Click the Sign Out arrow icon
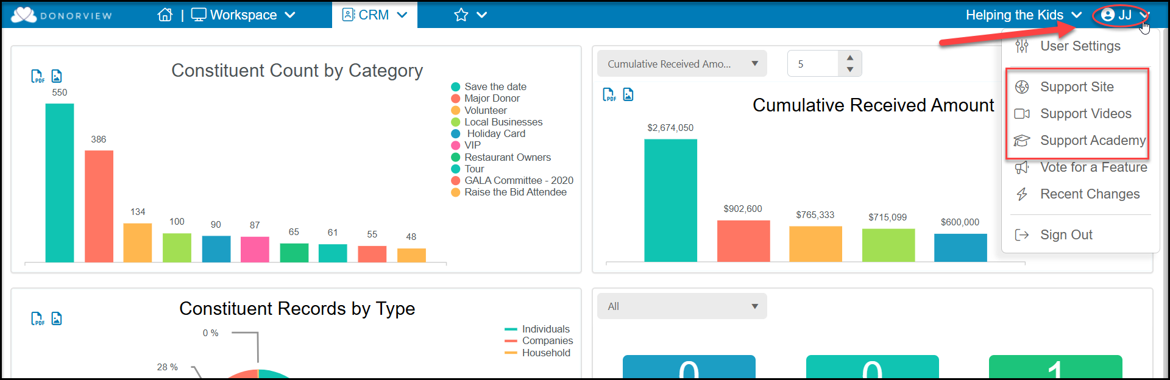This screenshot has height=380, width=1170. point(1022,235)
